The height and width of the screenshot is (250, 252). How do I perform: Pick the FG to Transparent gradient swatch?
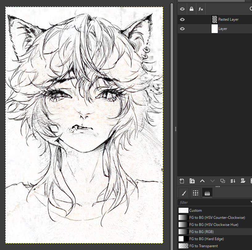point(184,246)
